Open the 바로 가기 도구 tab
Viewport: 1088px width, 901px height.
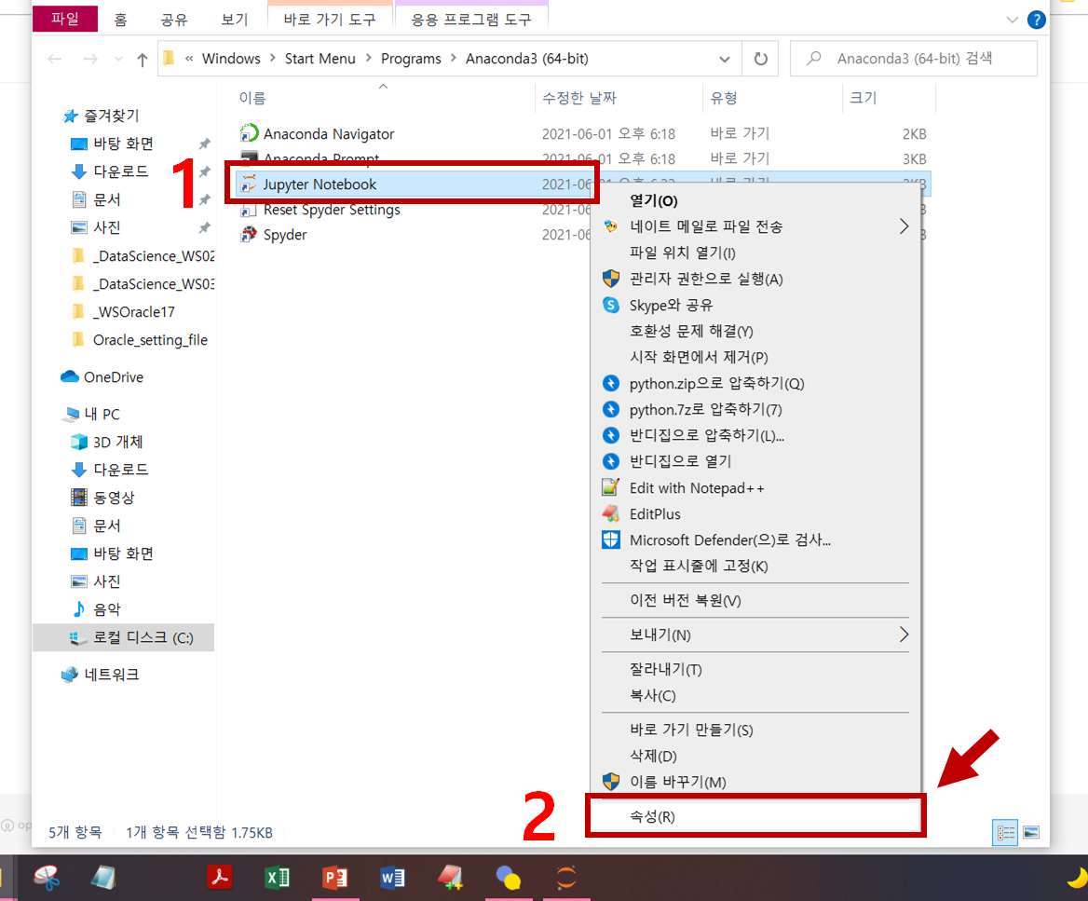(x=331, y=20)
